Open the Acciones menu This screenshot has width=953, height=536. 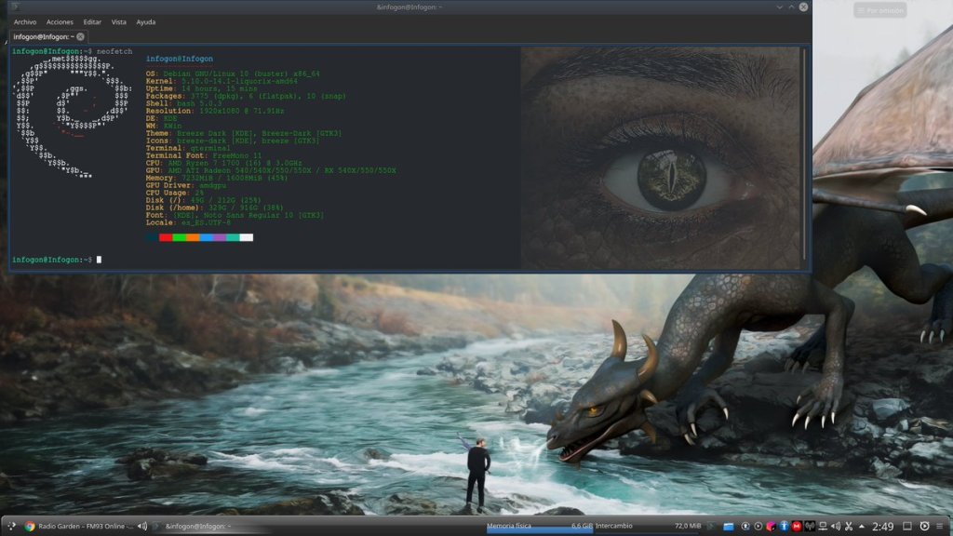point(59,21)
